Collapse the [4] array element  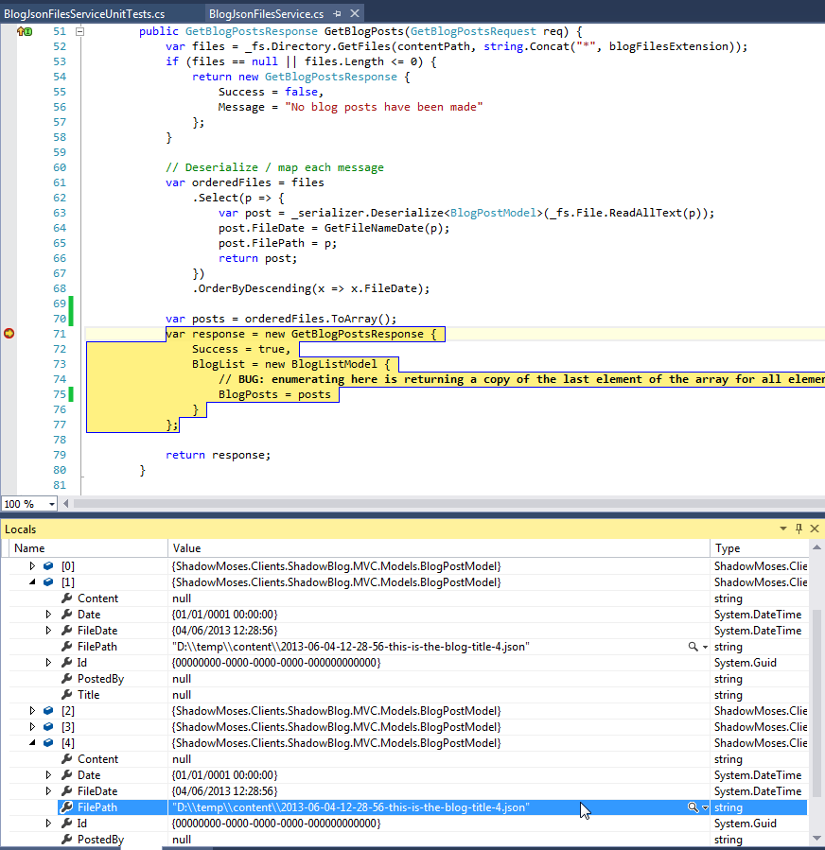click(32, 742)
